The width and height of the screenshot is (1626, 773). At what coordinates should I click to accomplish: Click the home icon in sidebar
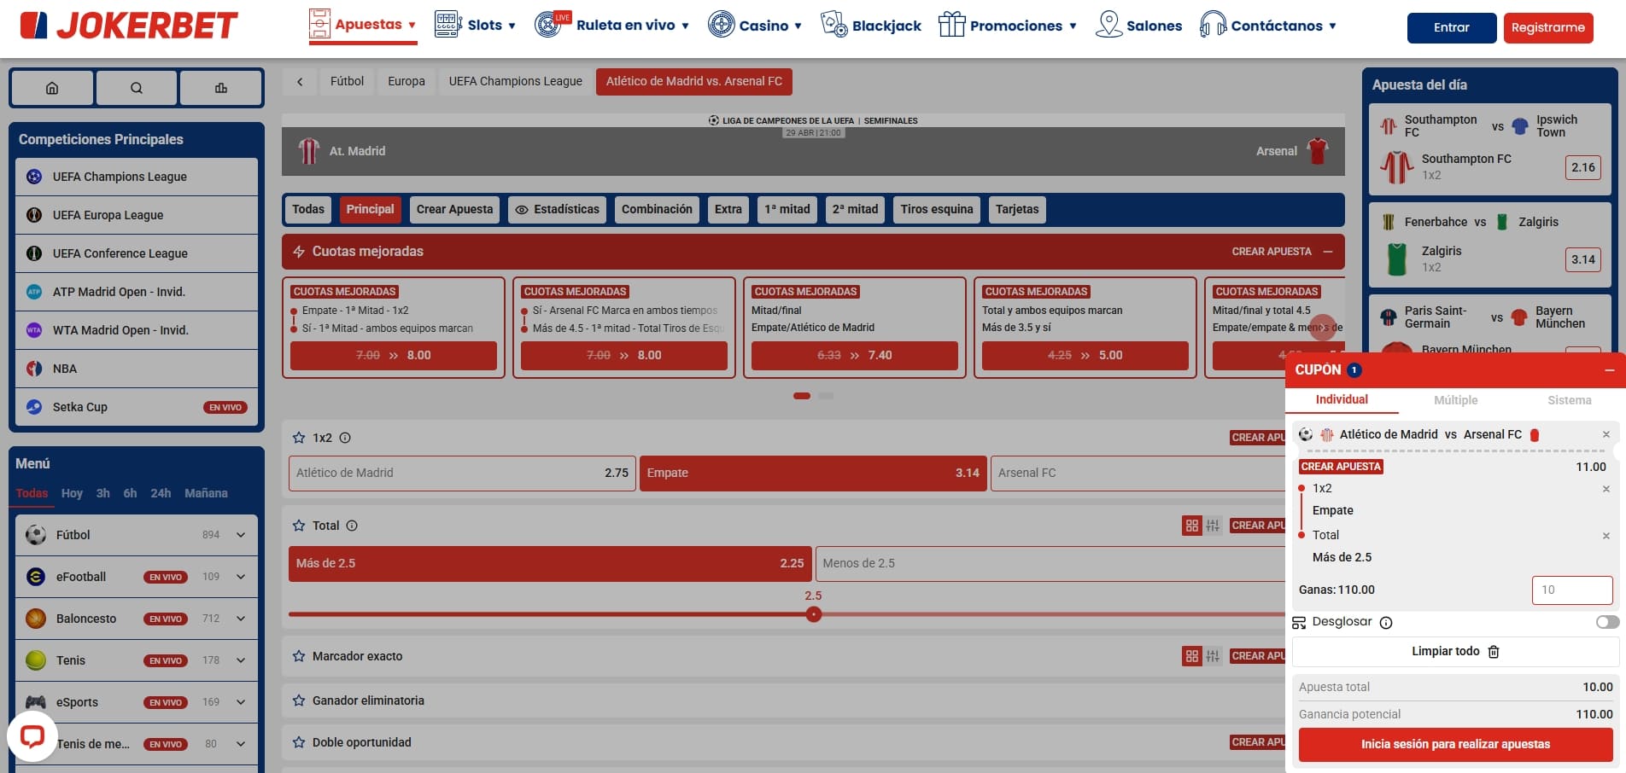coord(52,88)
